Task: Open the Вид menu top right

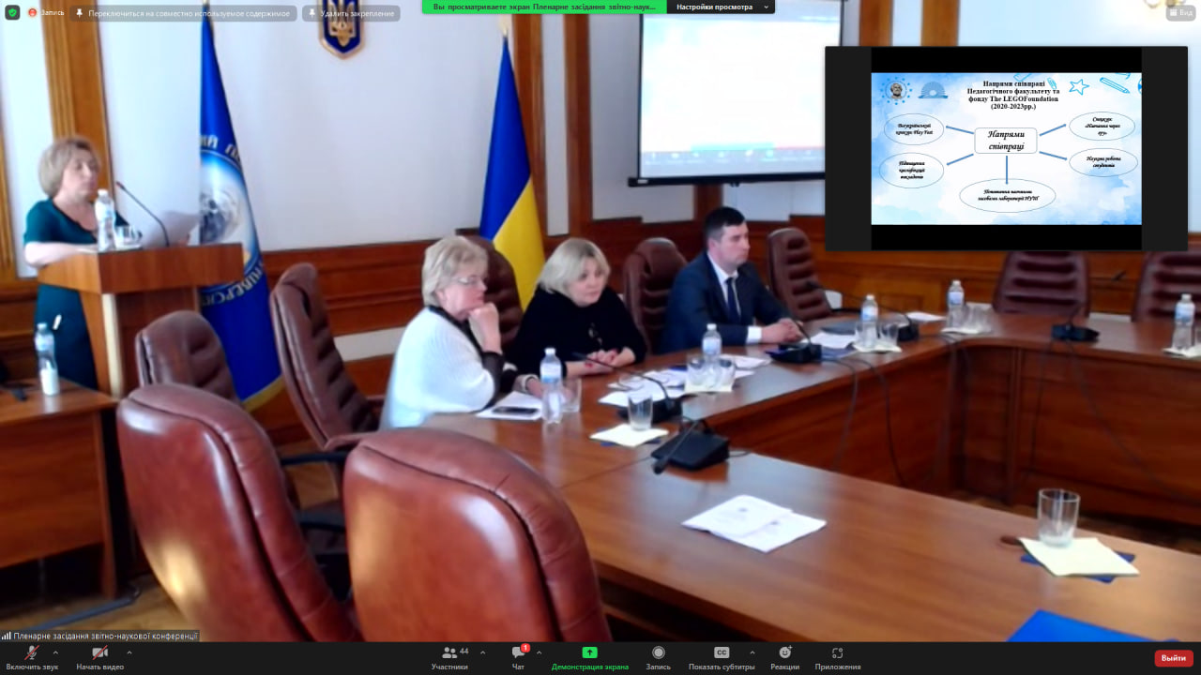Action: pyautogui.click(x=1182, y=12)
